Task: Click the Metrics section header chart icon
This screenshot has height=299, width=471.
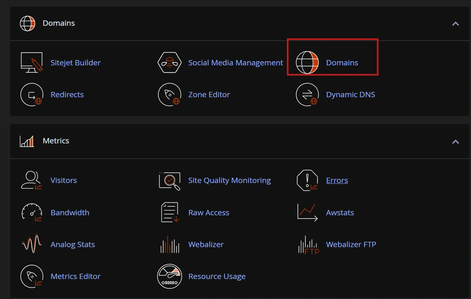Action: 27,141
